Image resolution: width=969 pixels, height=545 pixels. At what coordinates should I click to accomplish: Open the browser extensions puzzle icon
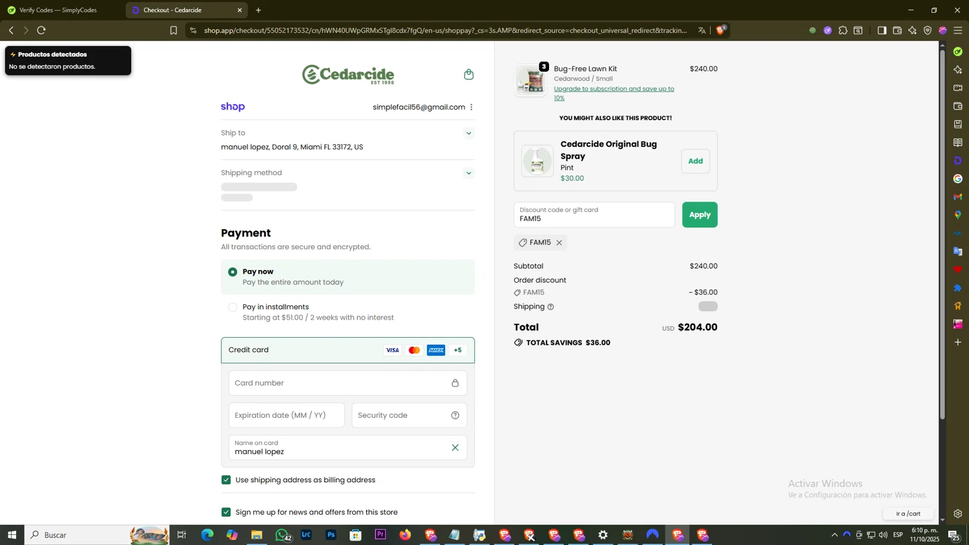[843, 30]
